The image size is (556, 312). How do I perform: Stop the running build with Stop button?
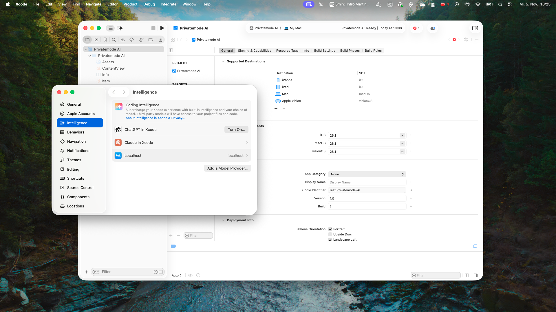click(153, 28)
